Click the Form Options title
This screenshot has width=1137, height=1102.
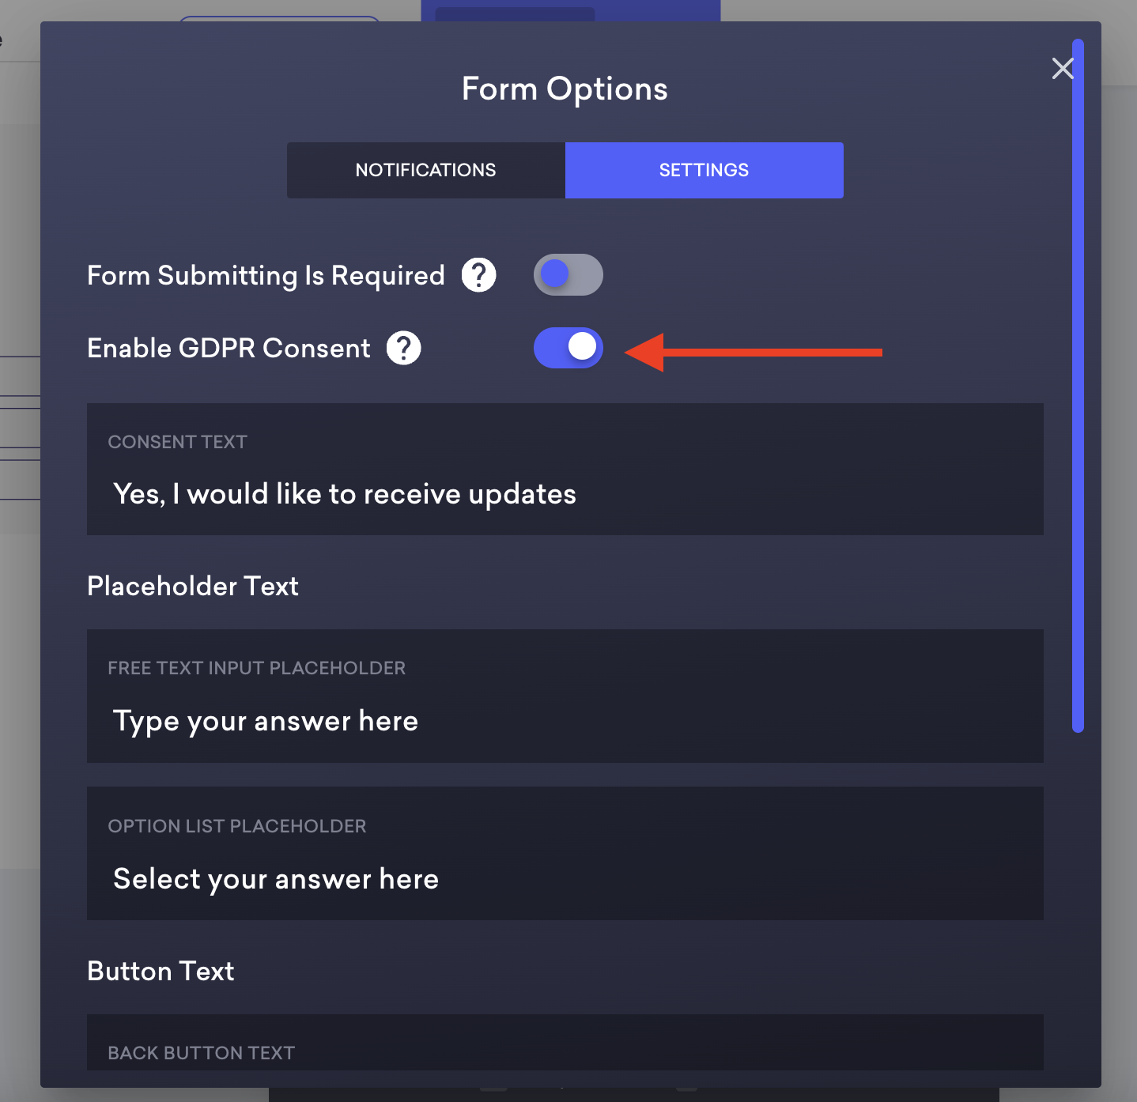click(565, 89)
